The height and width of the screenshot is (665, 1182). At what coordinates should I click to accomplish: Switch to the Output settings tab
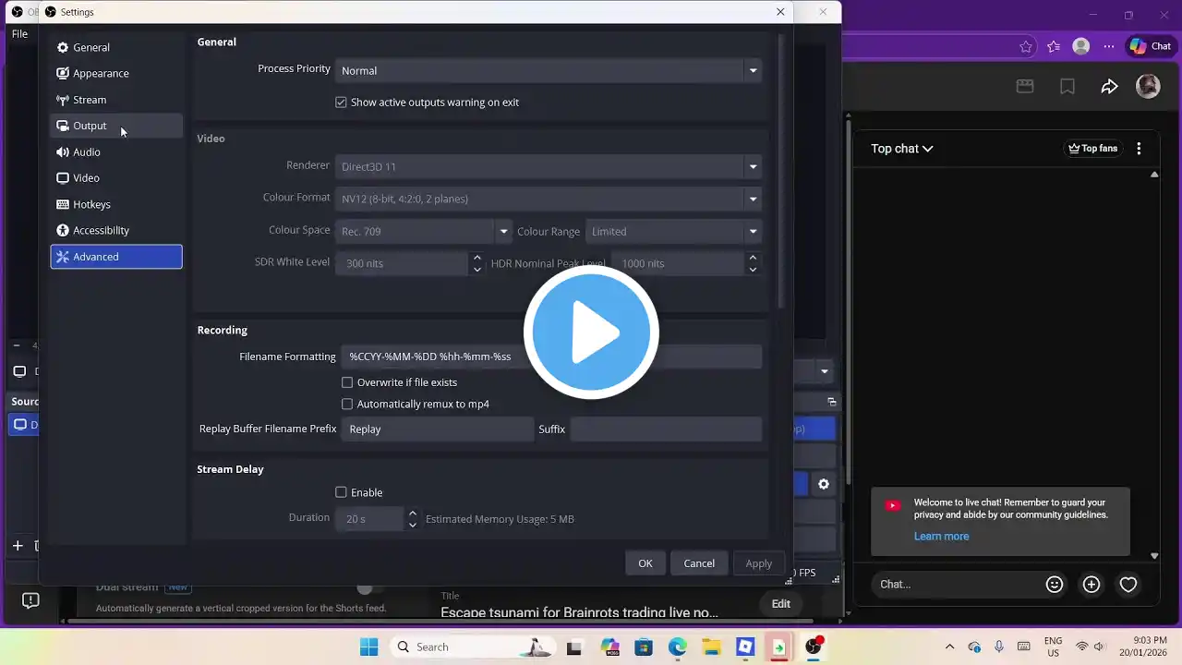(90, 126)
